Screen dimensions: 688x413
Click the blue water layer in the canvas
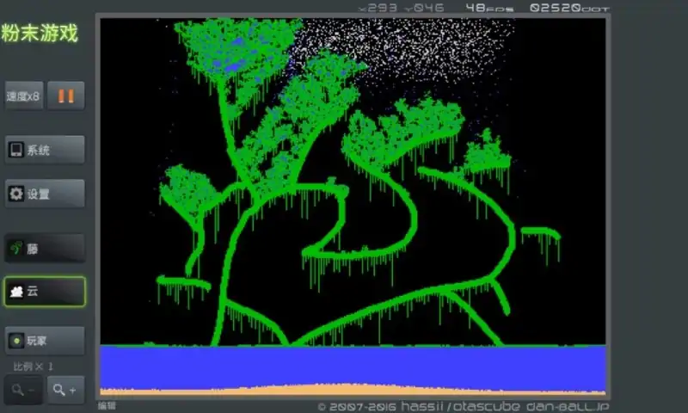353,366
